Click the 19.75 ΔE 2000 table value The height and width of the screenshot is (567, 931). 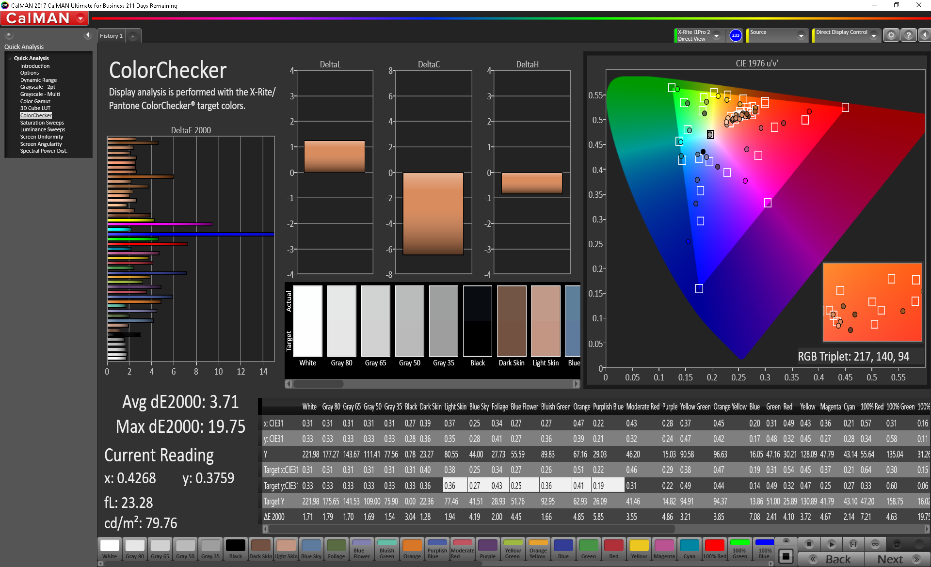point(923,517)
